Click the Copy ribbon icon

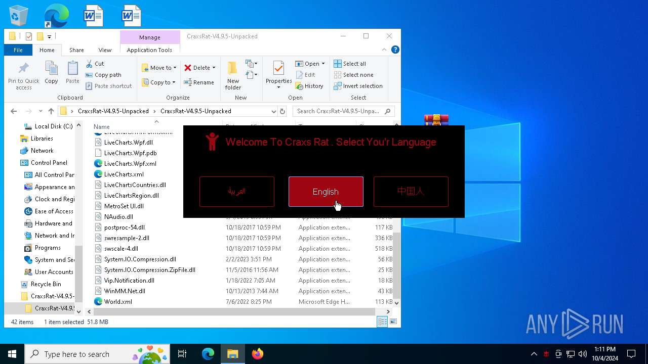(x=51, y=72)
